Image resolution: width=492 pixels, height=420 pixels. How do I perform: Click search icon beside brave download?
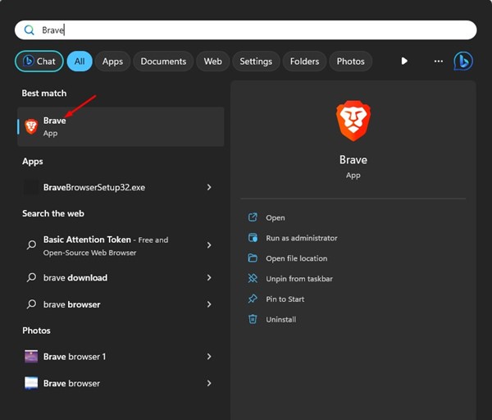(31, 277)
